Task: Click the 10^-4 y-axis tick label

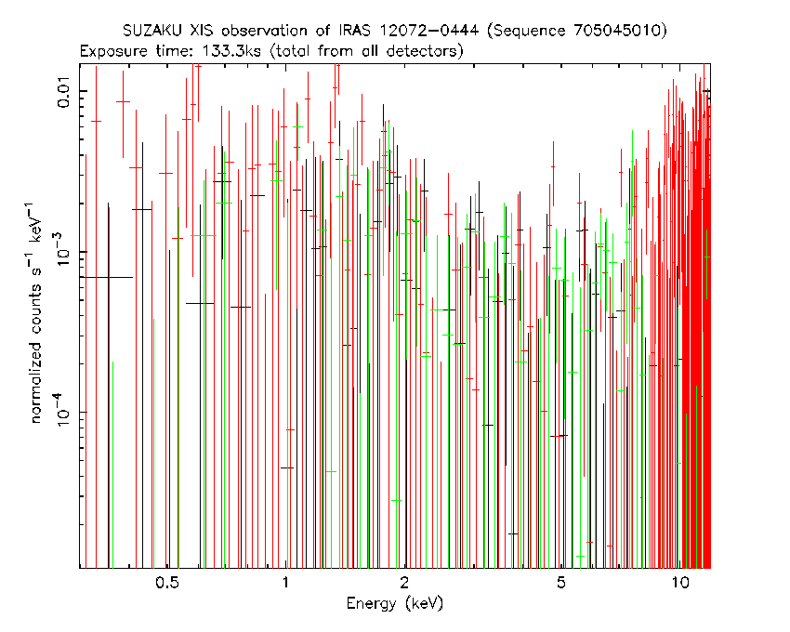Action: coord(63,412)
